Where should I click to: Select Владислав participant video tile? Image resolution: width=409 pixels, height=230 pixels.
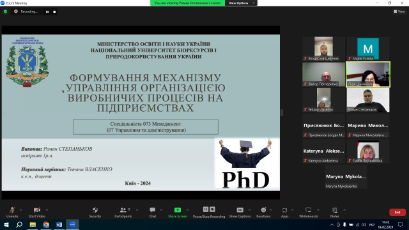click(323, 49)
